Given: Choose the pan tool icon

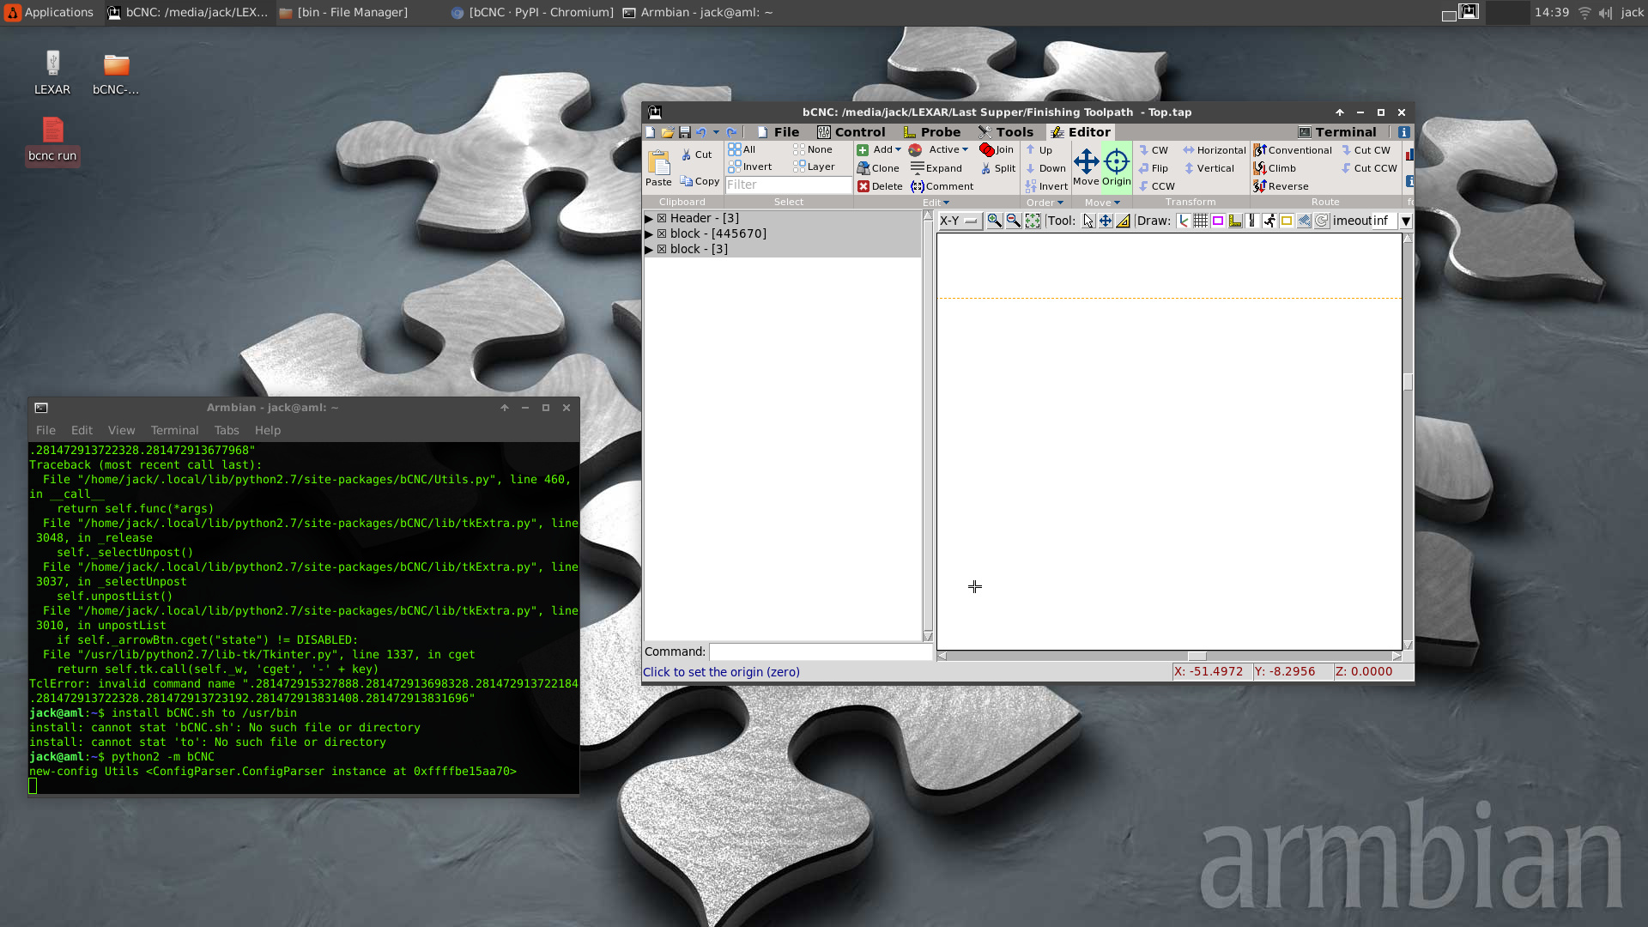Looking at the screenshot, I should point(1106,221).
